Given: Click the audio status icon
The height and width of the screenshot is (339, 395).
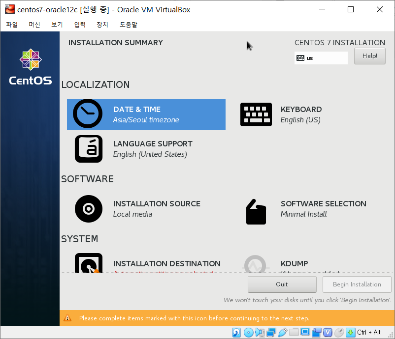Looking at the screenshot, I should [260, 333].
